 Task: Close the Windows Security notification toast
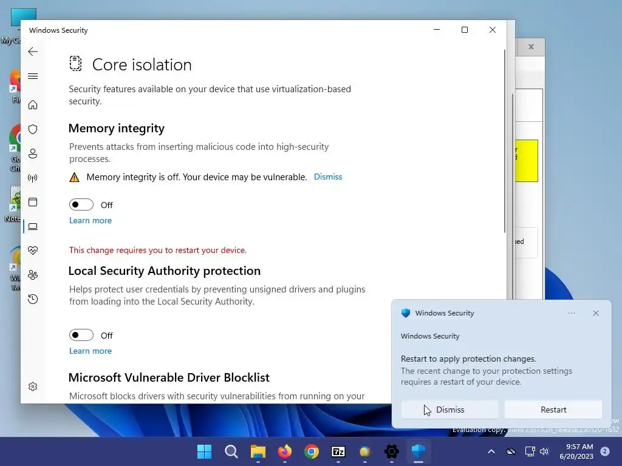[596, 313]
